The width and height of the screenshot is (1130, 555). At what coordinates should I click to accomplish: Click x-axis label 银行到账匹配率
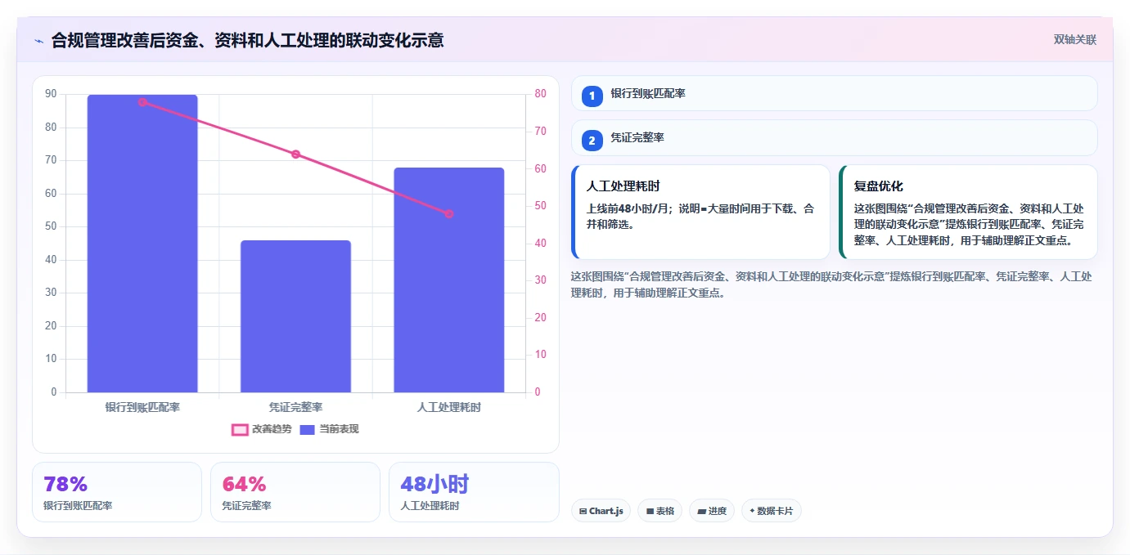click(142, 407)
